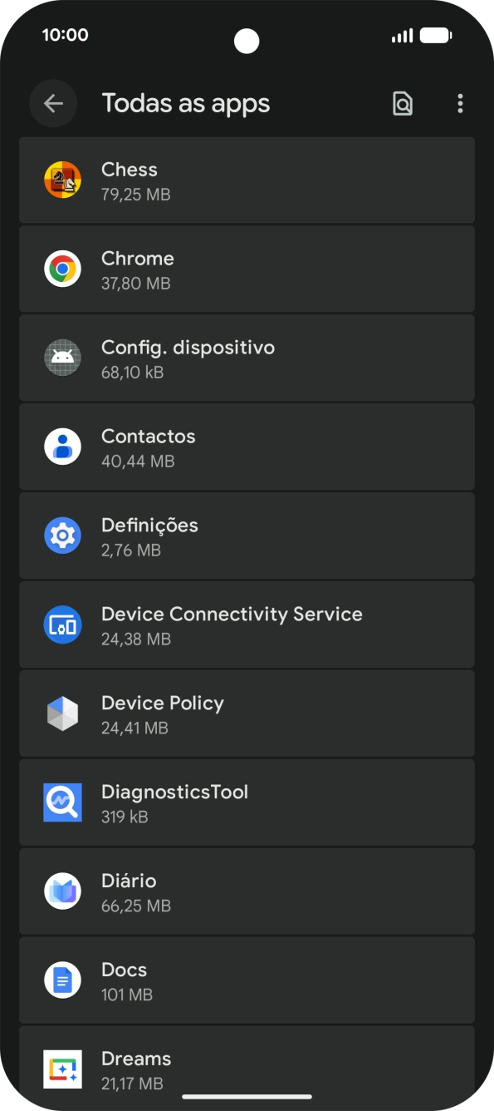494x1111 pixels.
Task: Open Contactos app details
Action: pos(247,447)
